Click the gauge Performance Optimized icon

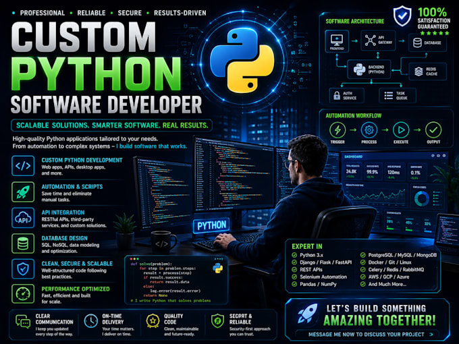point(23,293)
